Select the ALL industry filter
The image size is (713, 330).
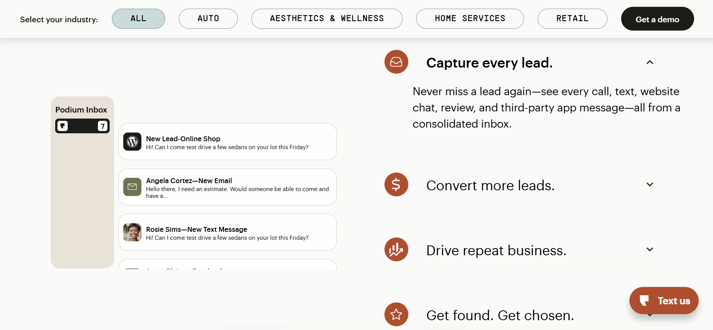(138, 19)
